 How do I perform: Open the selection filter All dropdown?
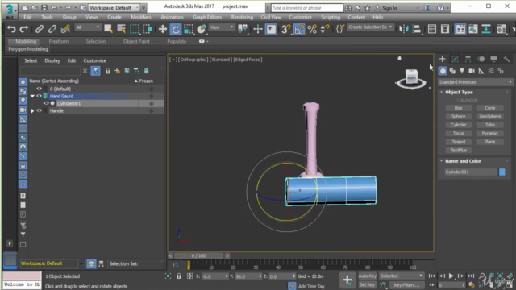click(88, 27)
